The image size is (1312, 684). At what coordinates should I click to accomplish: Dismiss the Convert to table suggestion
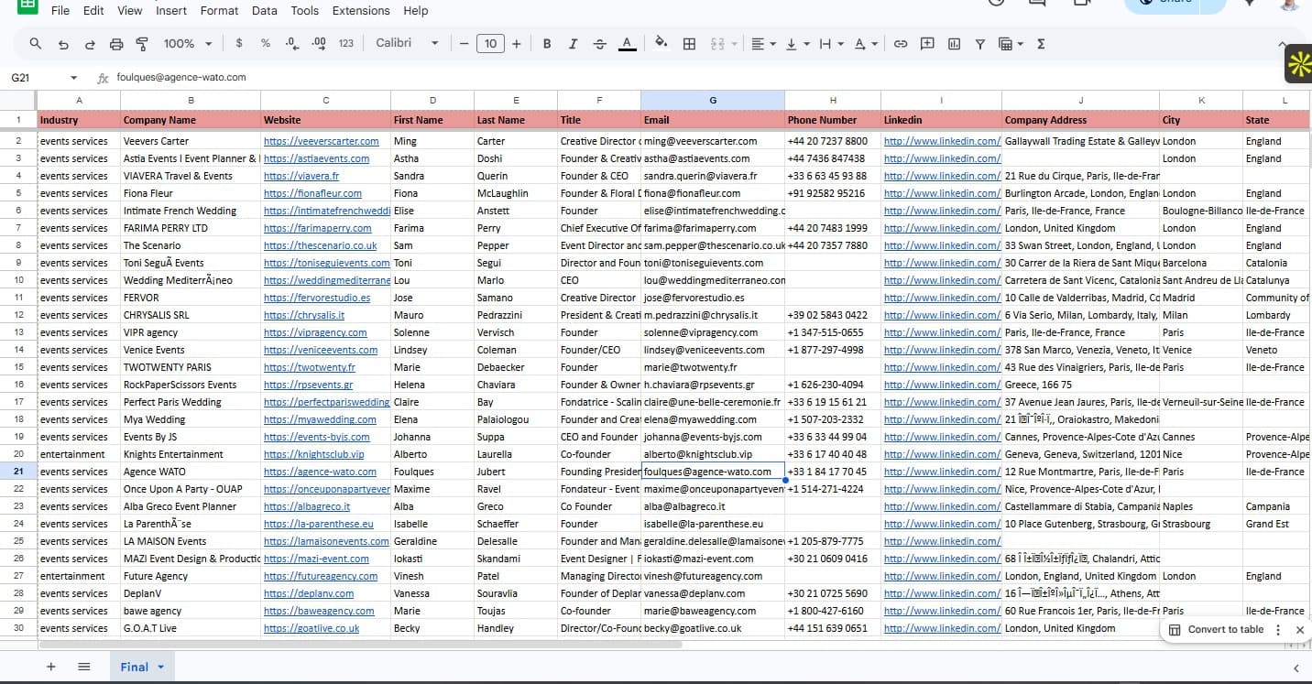(1299, 630)
